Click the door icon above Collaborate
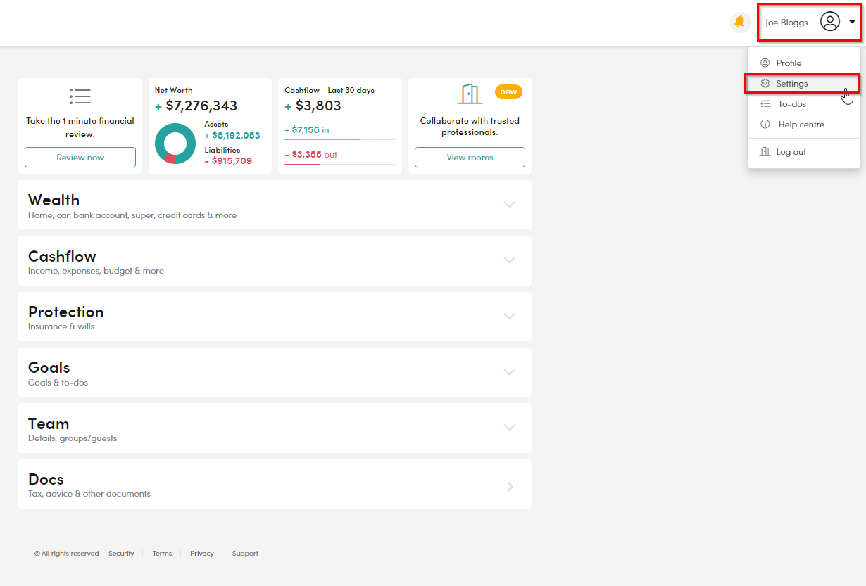The width and height of the screenshot is (866, 586). [x=470, y=94]
